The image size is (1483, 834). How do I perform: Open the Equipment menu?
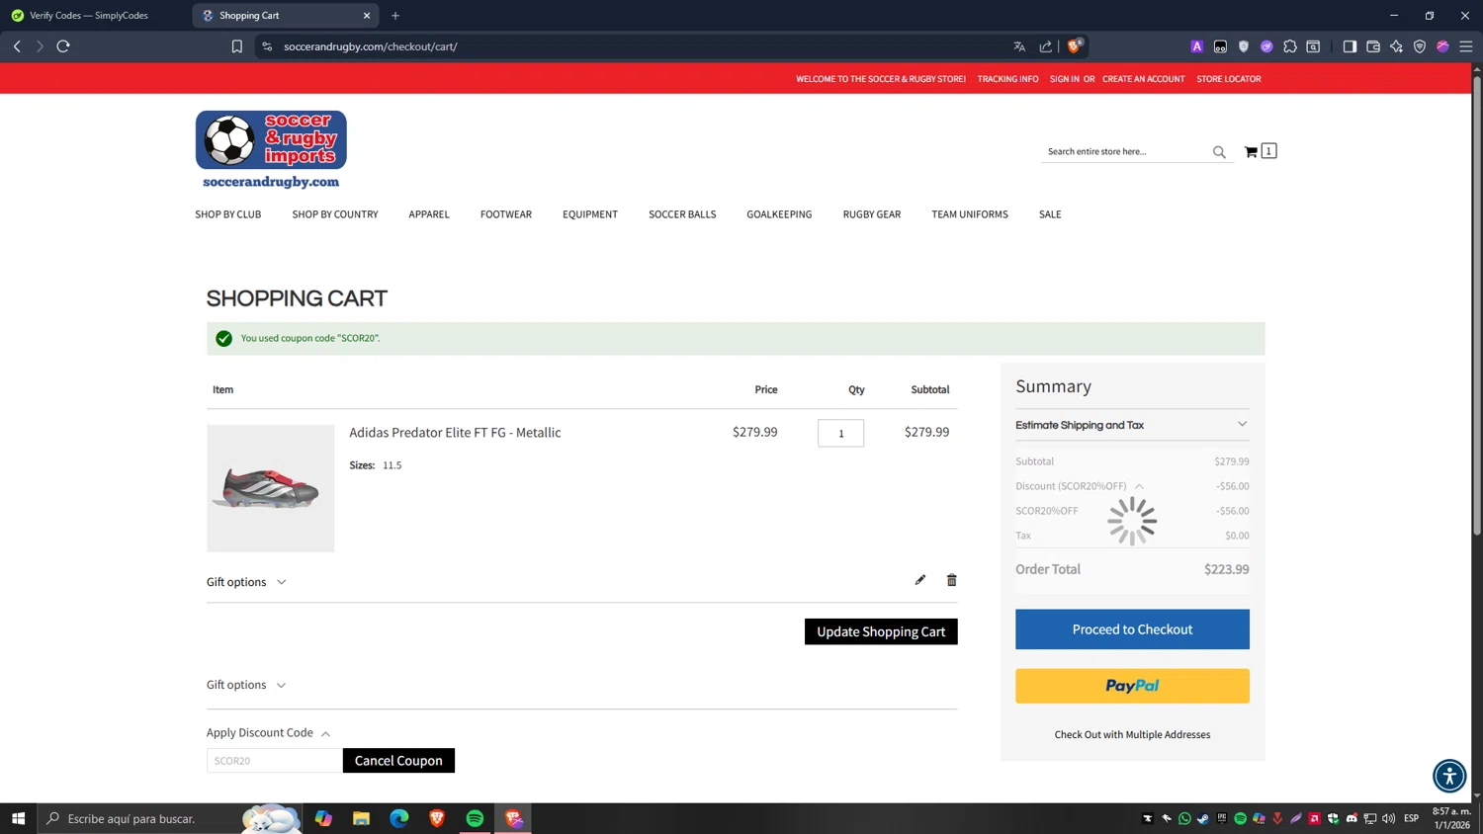tap(590, 214)
